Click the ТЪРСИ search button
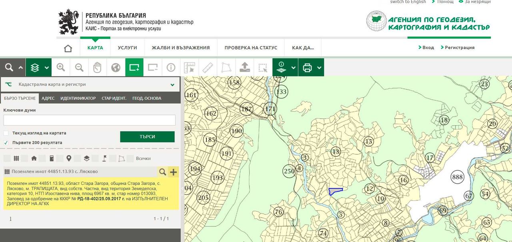Screen dimensions: 512x242 click(x=147, y=137)
